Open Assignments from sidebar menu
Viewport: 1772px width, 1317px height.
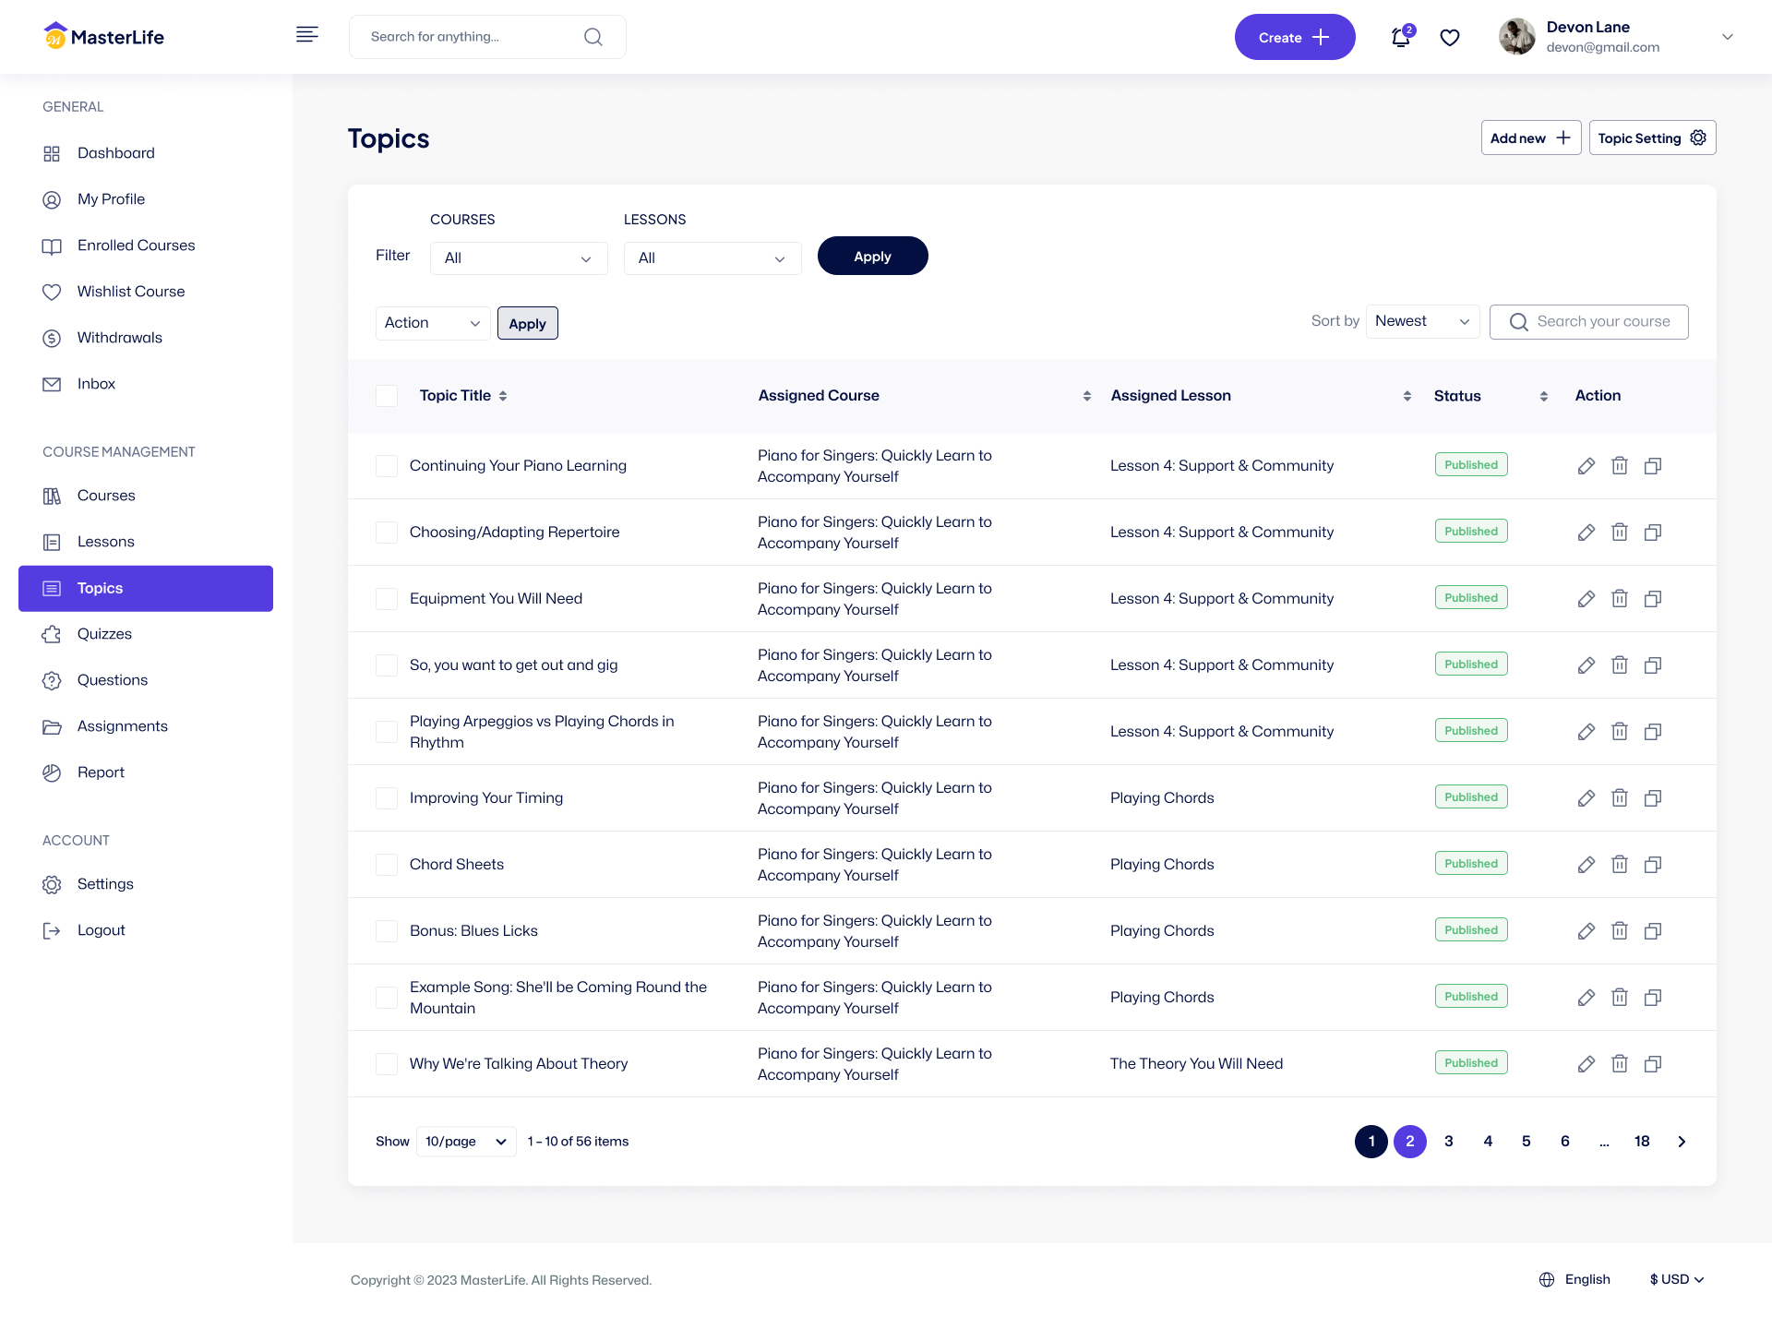pos(122,726)
